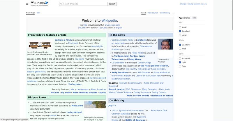Open the three-dot more options menu
Image resolution: width=233 pixels, height=121 pixels.
pyautogui.click(x=173, y=13)
